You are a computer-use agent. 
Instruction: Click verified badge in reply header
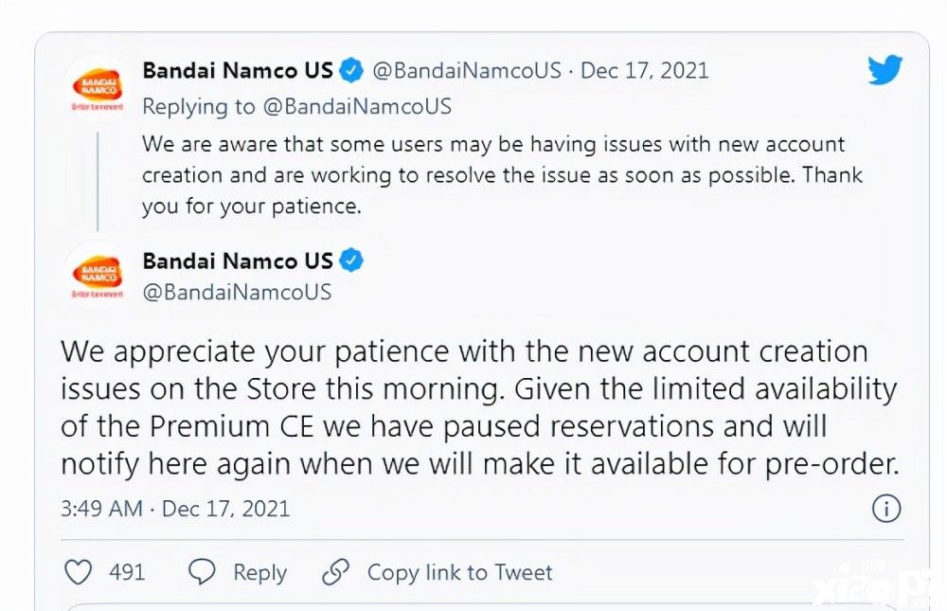pyautogui.click(x=351, y=71)
